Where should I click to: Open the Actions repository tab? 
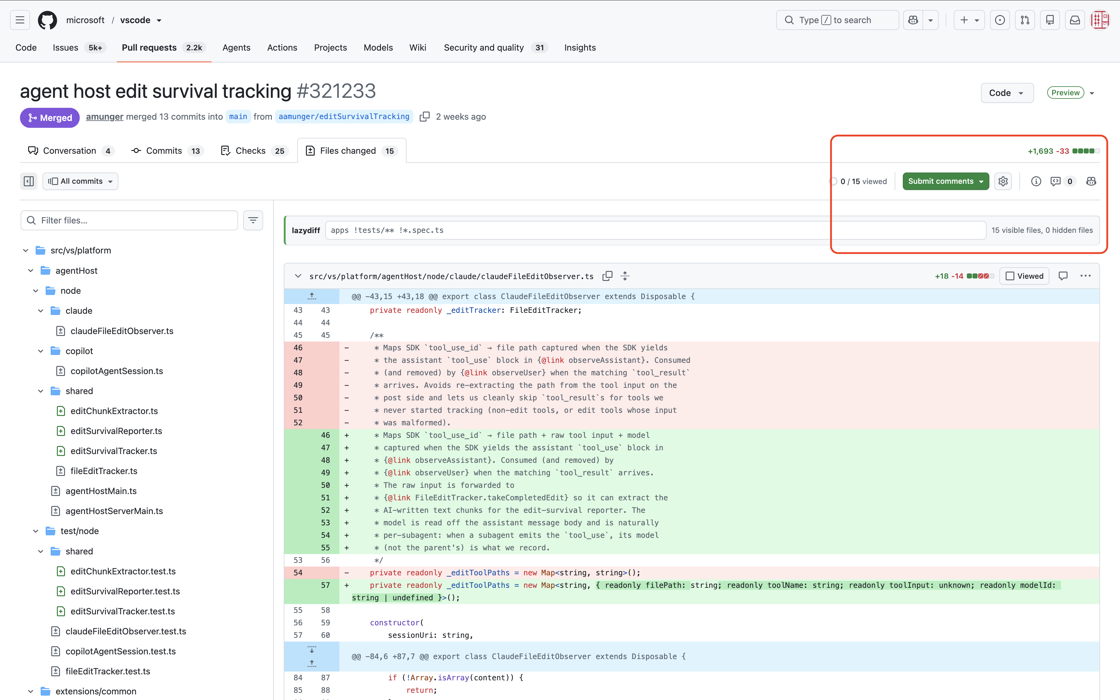click(x=282, y=48)
